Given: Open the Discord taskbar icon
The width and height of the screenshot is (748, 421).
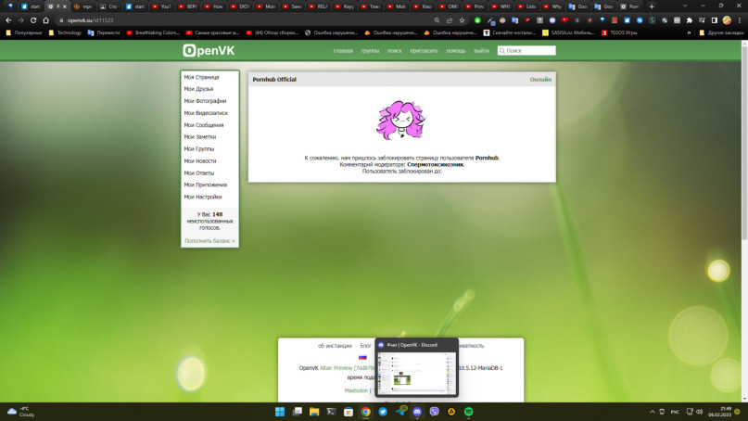Looking at the screenshot, I should [x=417, y=412].
